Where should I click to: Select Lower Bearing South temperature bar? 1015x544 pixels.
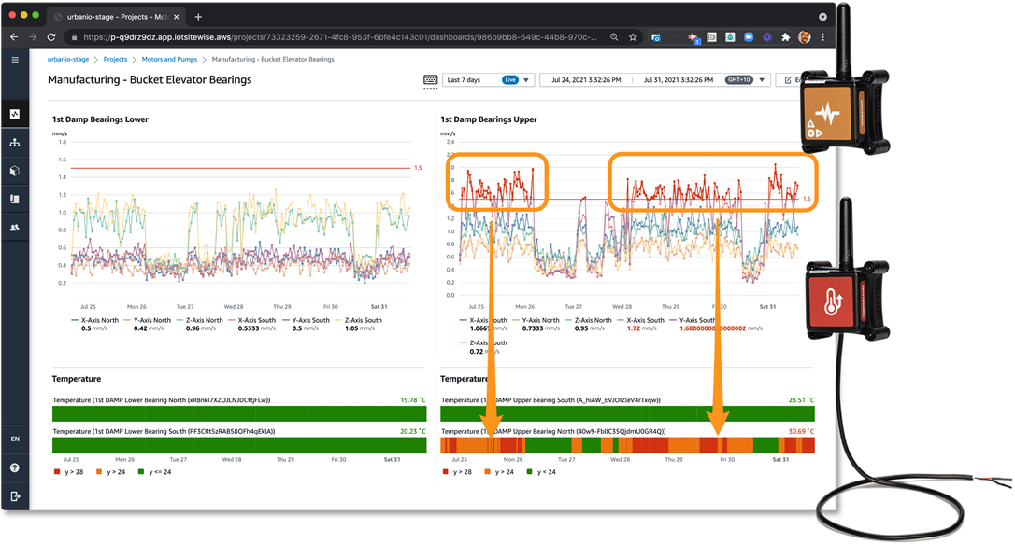coord(239,445)
